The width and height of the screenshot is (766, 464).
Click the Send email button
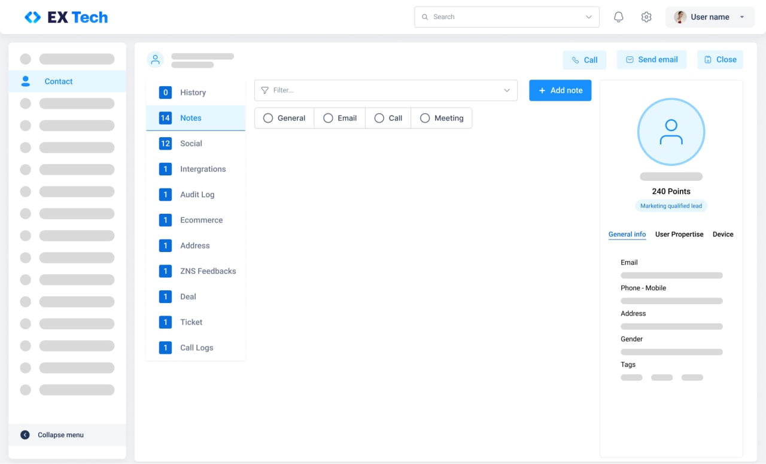point(652,60)
